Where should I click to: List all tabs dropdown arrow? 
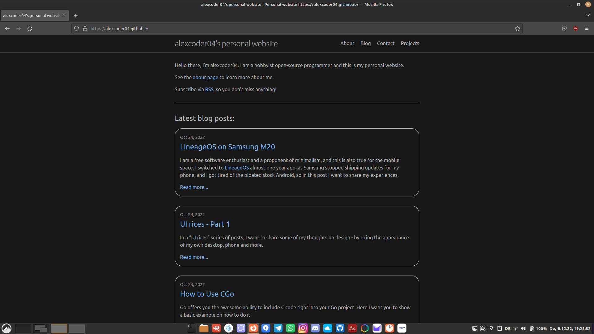coord(588,15)
